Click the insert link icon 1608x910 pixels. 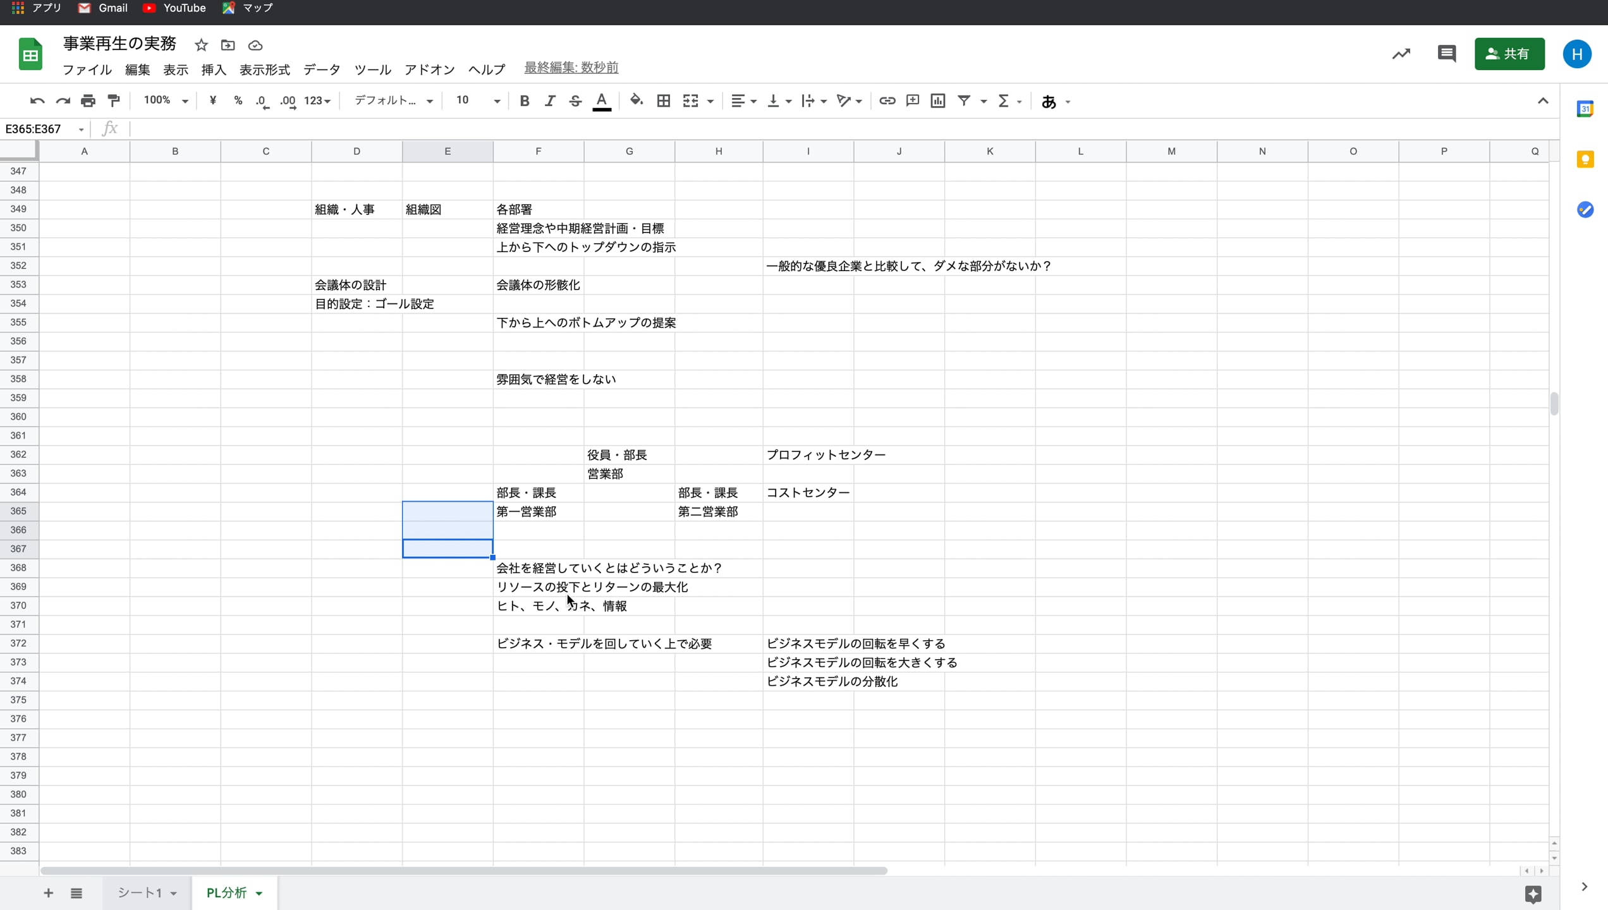[x=887, y=100]
